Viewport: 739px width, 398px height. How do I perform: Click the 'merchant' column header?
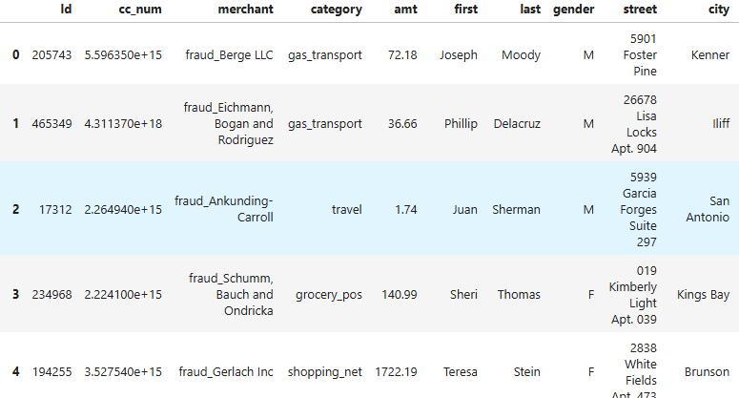tap(247, 10)
